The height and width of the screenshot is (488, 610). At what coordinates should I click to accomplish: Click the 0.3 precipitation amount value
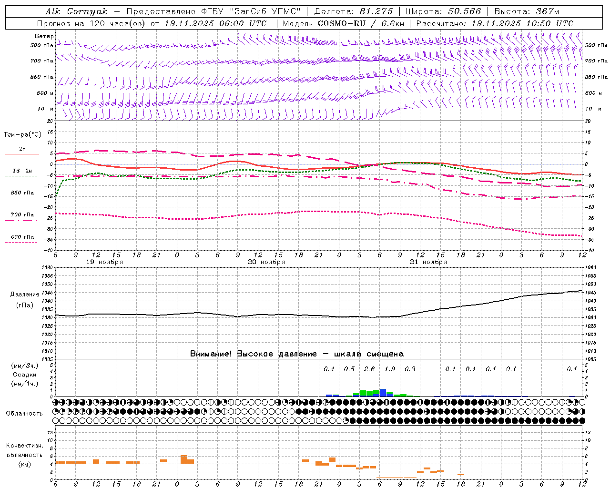[x=410, y=369]
